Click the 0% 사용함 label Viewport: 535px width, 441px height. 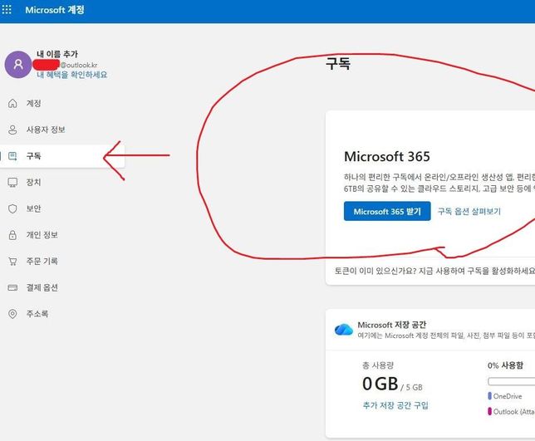coord(505,365)
